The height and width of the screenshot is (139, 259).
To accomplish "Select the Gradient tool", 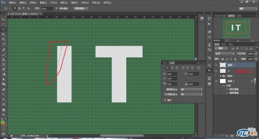I will tap(4, 74).
